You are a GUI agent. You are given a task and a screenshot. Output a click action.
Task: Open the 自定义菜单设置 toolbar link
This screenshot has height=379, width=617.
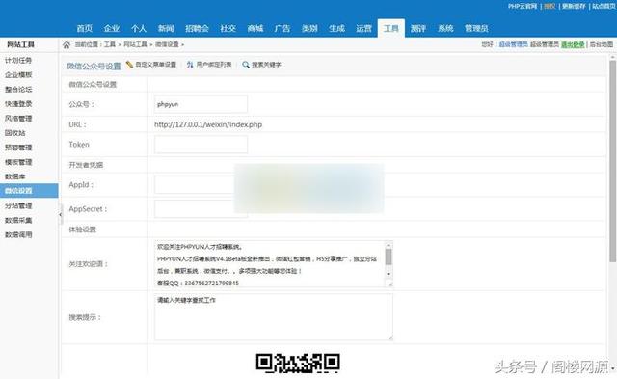click(156, 65)
